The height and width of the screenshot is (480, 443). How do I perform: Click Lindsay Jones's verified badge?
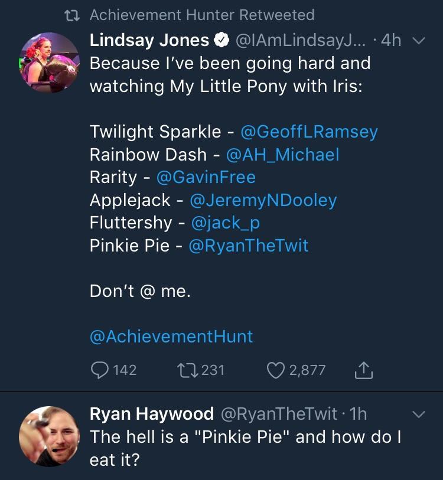tap(222, 40)
